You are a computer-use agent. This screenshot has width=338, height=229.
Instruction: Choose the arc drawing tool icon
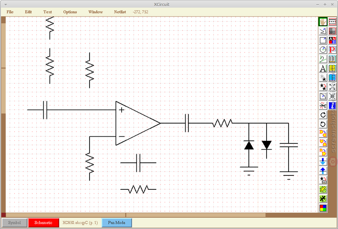pos(323,50)
